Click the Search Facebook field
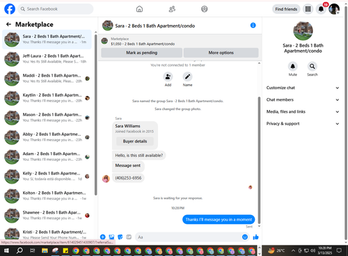This screenshot has width=348, height=256. click(56, 9)
